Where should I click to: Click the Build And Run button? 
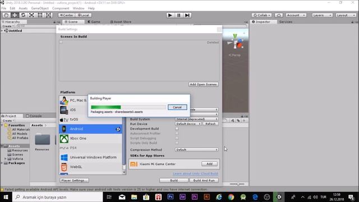click(204, 181)
